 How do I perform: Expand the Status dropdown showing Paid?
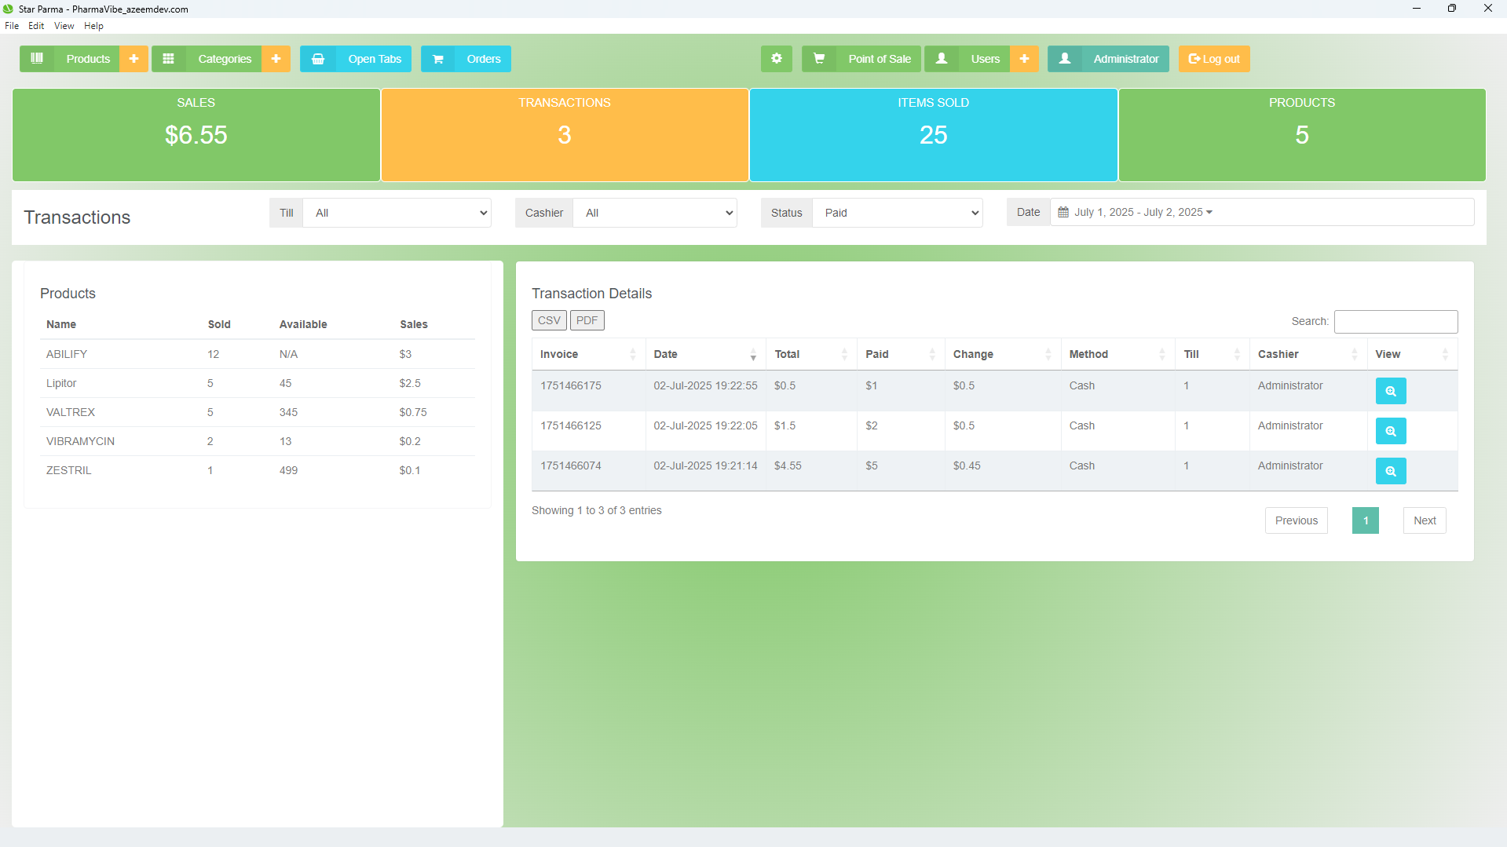click(897, 213)
